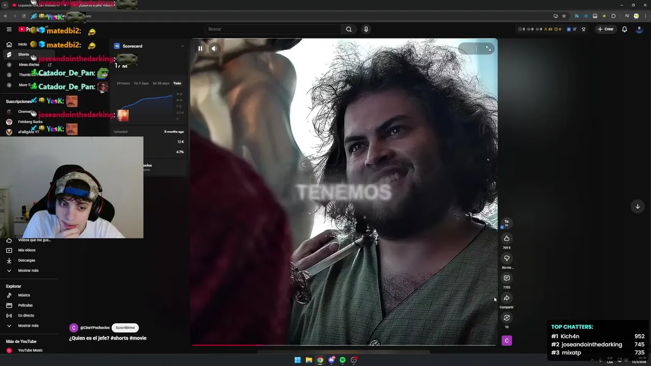
Task: Dislike the Short with thumbs-down icon
Action: coord(507,258)
